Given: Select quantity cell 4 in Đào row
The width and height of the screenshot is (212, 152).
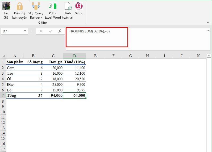Looking at the screenshot, I should pos(34,85).
